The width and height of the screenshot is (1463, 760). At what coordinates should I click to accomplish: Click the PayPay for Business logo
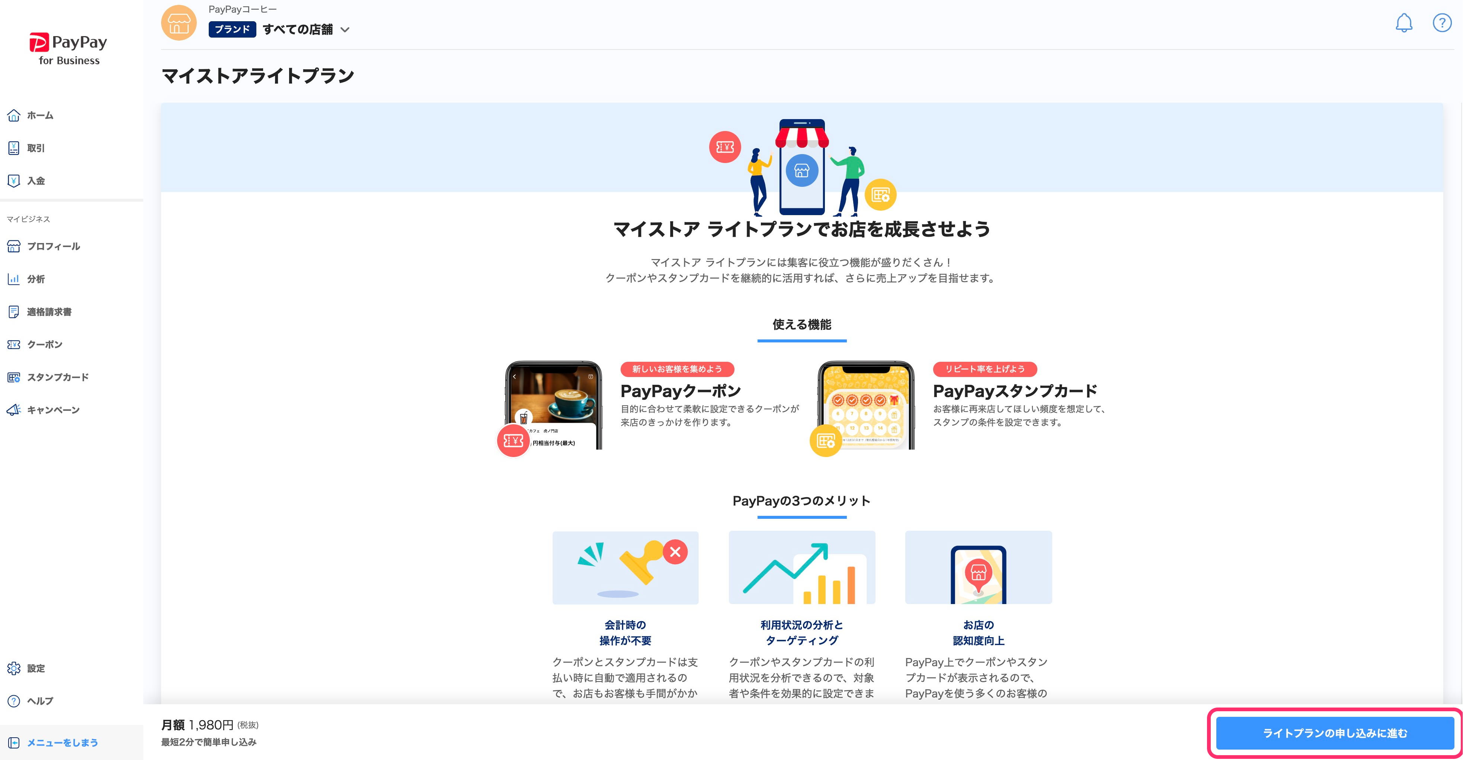pos(68,50)
